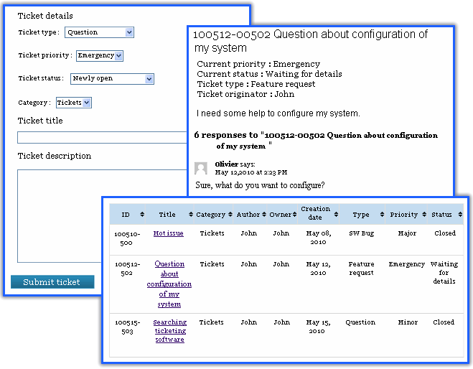473x369 pixels.
Task: Sort by Title using its sort arrows
Action: coord(191,215)
